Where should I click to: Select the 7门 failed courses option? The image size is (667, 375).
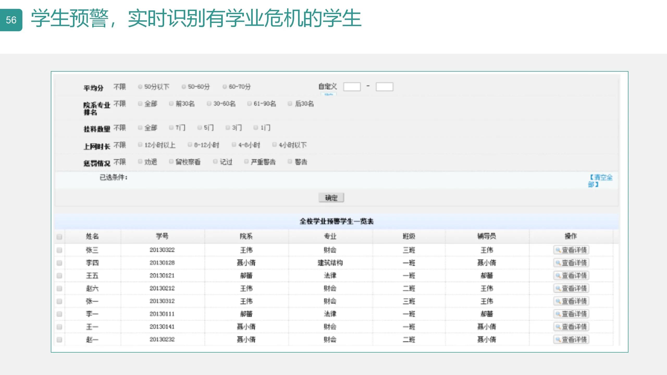[171, 128]
